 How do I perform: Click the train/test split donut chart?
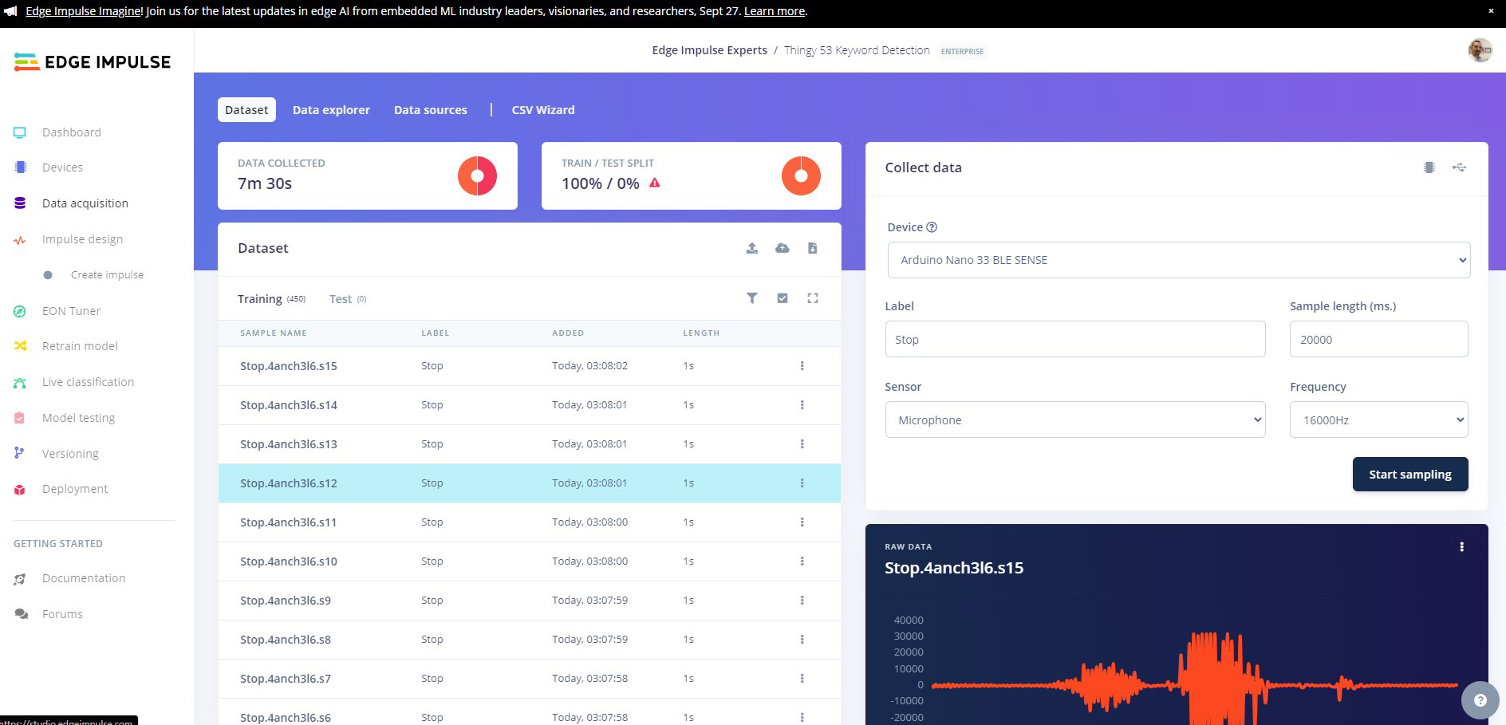(x=801, y=176)
